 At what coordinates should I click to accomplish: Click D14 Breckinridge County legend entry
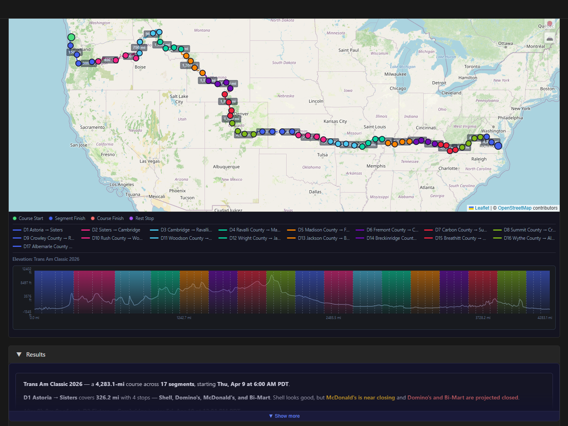[387, 238]
